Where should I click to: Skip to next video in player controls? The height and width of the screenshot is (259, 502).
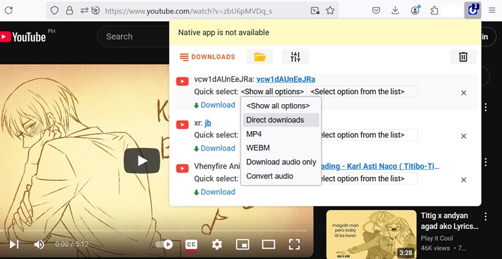(x=13, y=245)
